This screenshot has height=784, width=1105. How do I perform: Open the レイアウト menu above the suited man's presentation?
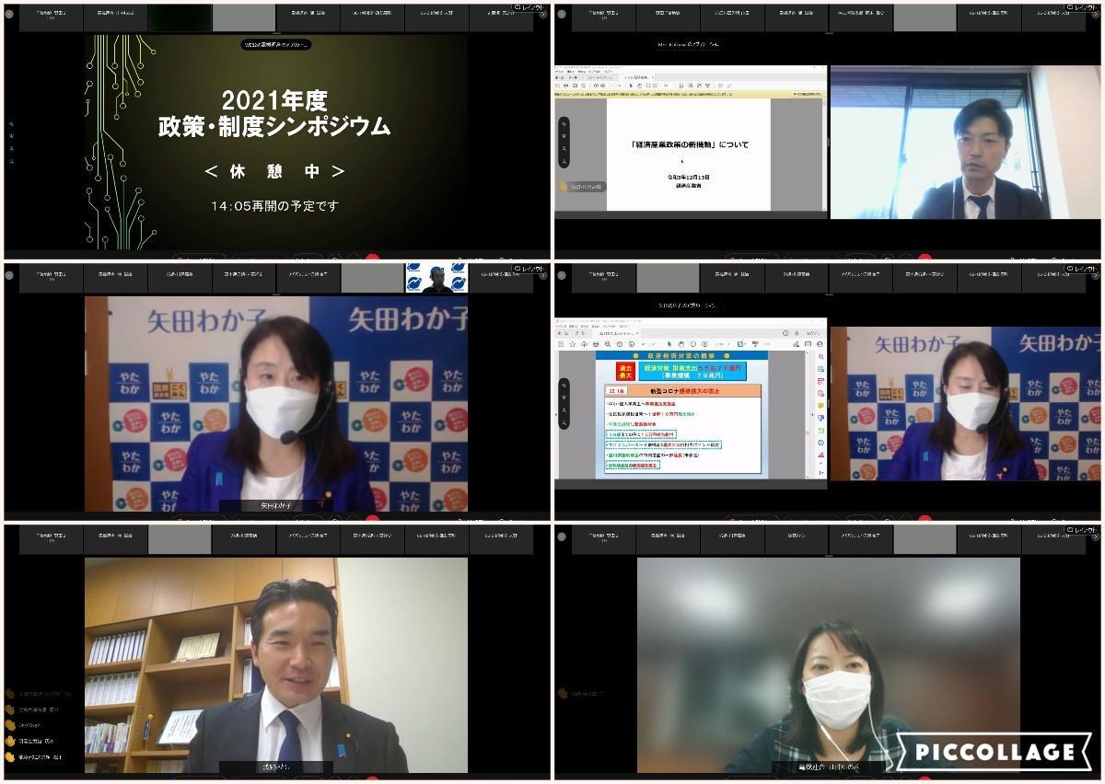tap(1081, 9)
